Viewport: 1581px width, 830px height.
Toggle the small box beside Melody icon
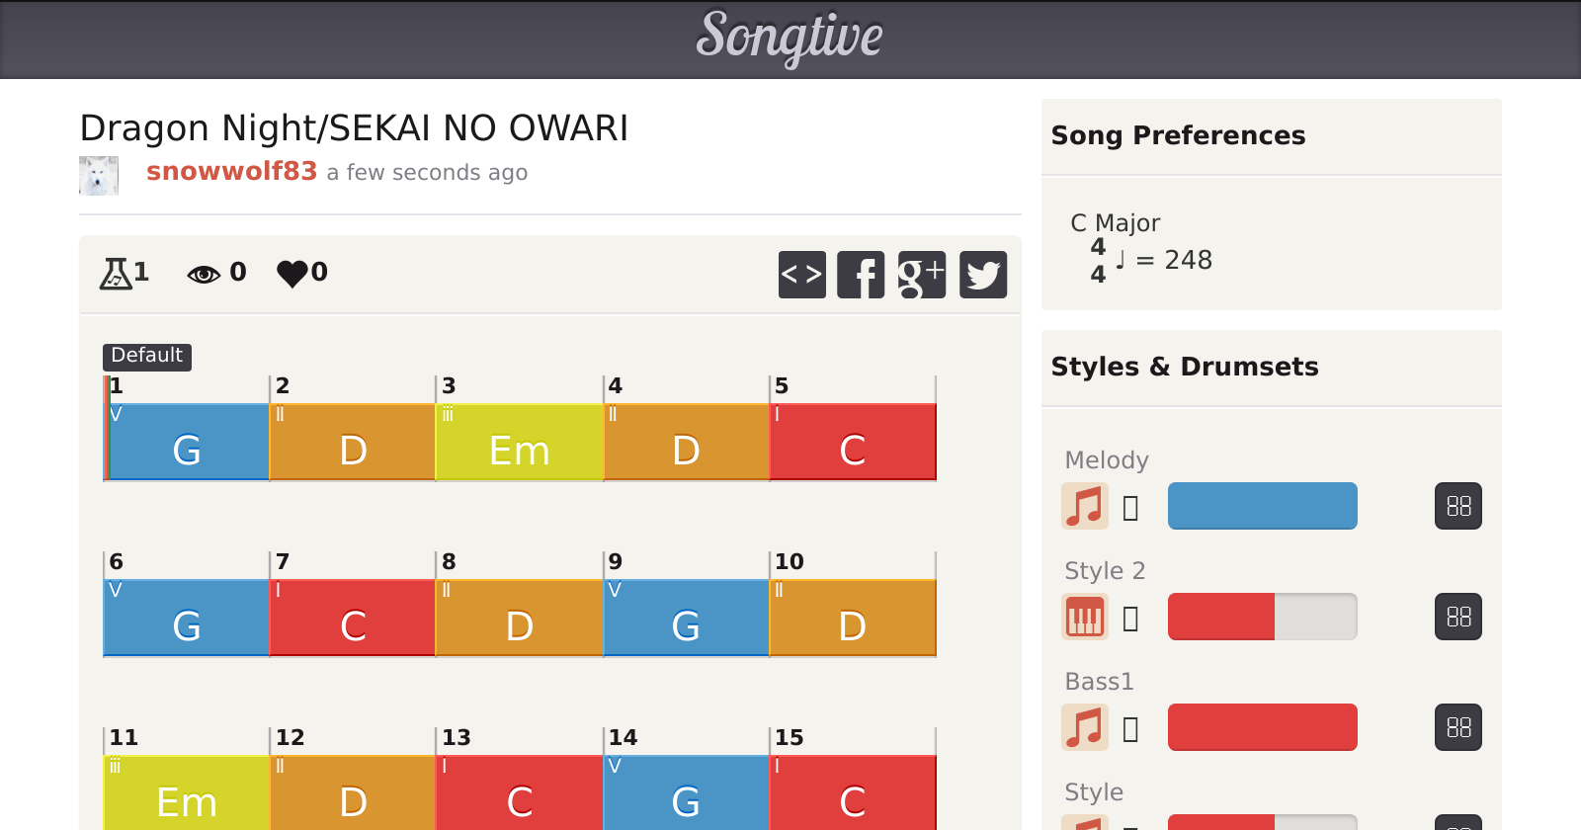[1131, 508]
